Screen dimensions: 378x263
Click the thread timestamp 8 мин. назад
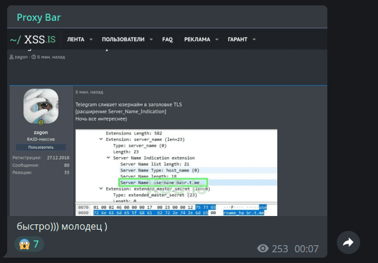(51, 57)
